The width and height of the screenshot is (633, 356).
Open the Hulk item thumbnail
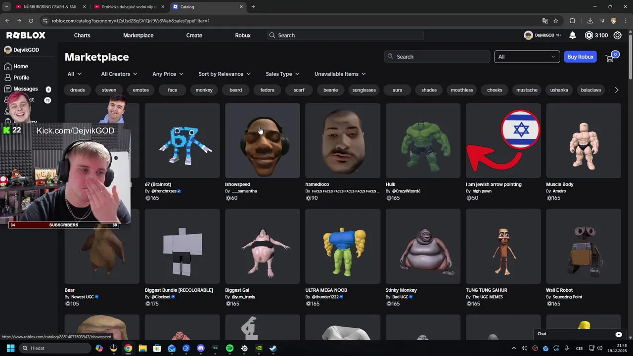tap(423, 140)
